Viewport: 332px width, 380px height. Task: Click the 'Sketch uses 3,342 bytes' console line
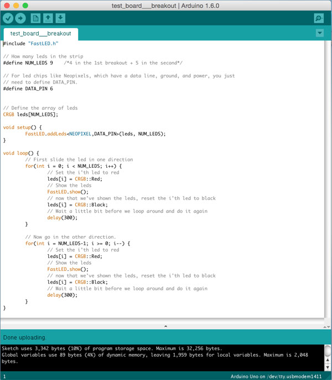point(112,348)
